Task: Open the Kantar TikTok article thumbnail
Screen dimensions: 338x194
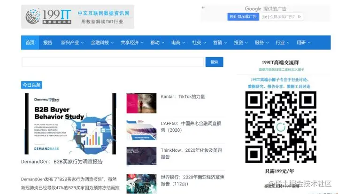Action: coord(141,103)
